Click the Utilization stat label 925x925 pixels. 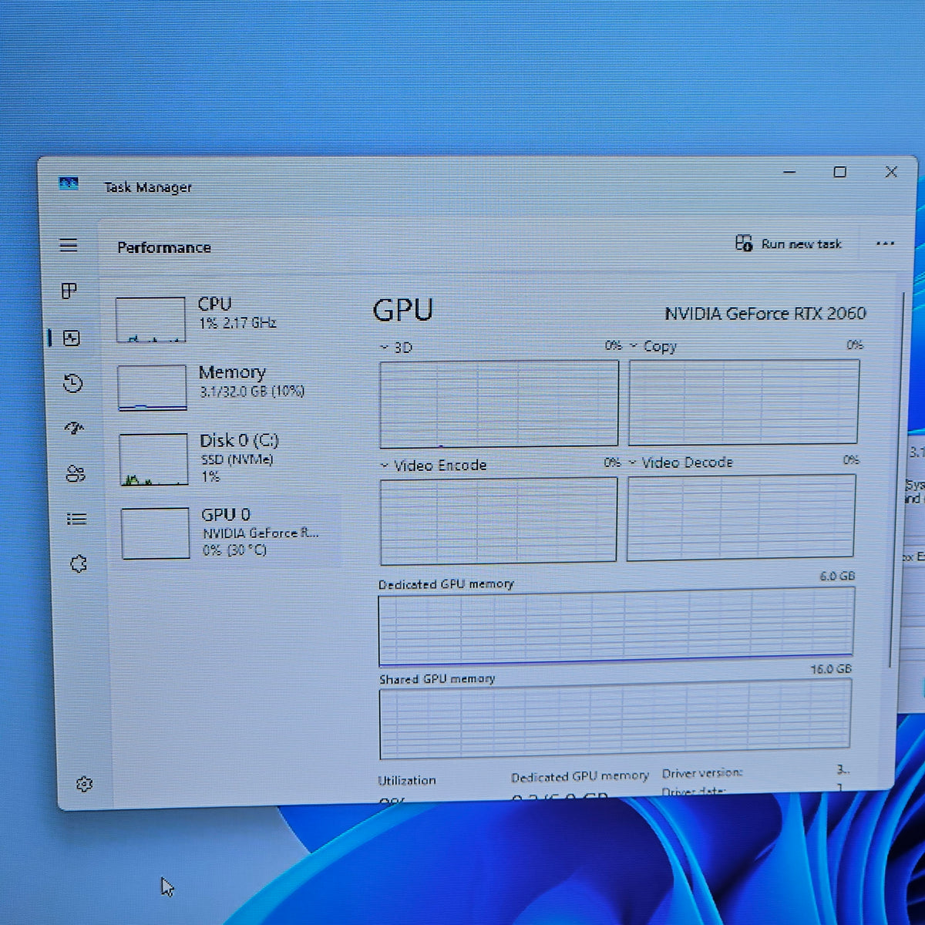pos(407,780)
